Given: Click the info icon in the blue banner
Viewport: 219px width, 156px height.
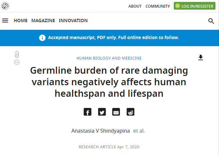Looking at the screenshot, I should pos(42,38).
